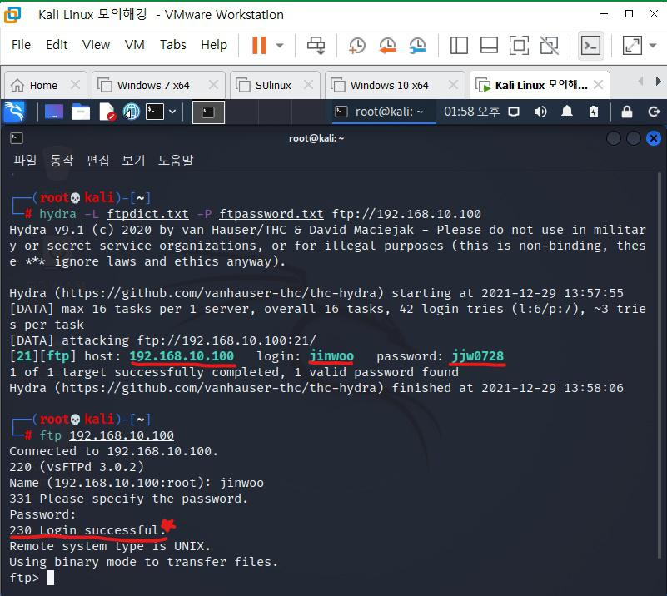667x596 pixels.
Task: Click the found password jjw0728
Action: click(478, 355)
